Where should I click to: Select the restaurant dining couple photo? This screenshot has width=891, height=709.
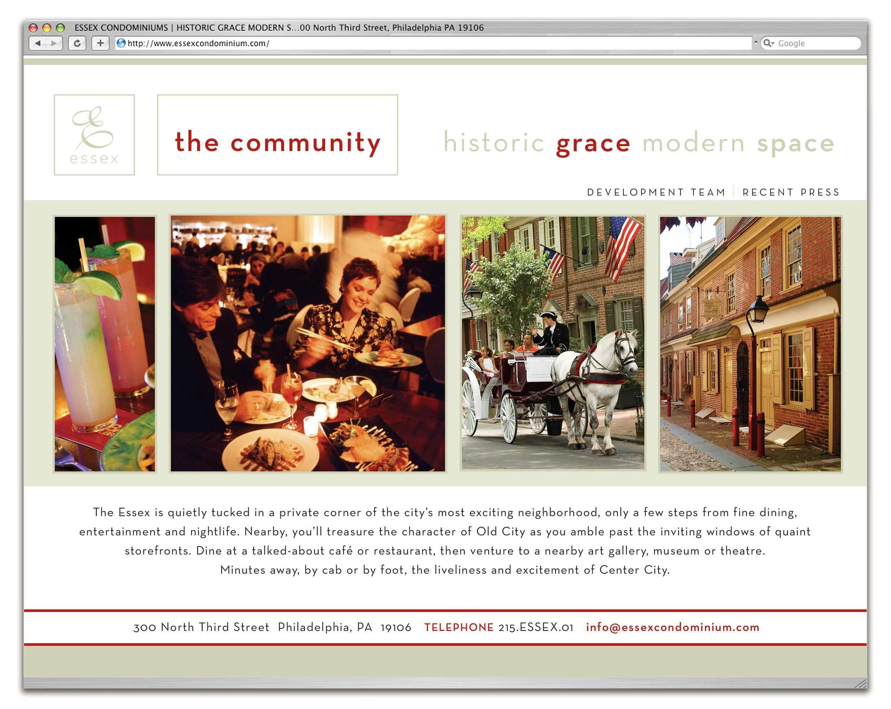[x=308, y=344]
